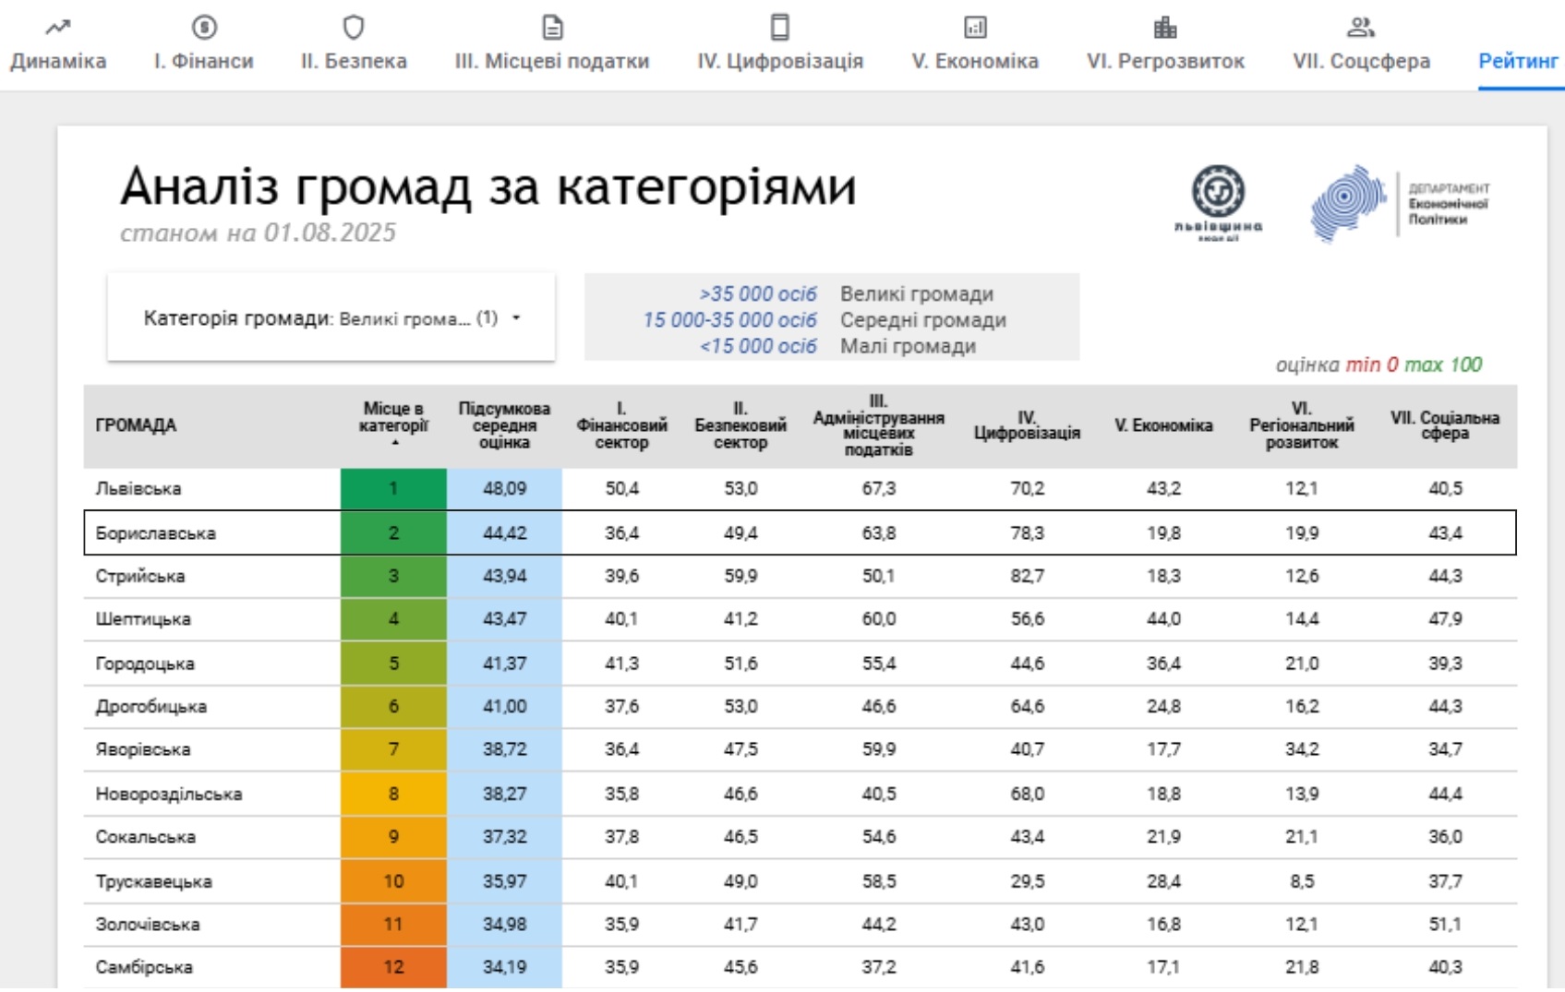
Task: Click the document icon above Місцеві податки
Action: coord(552,27)
